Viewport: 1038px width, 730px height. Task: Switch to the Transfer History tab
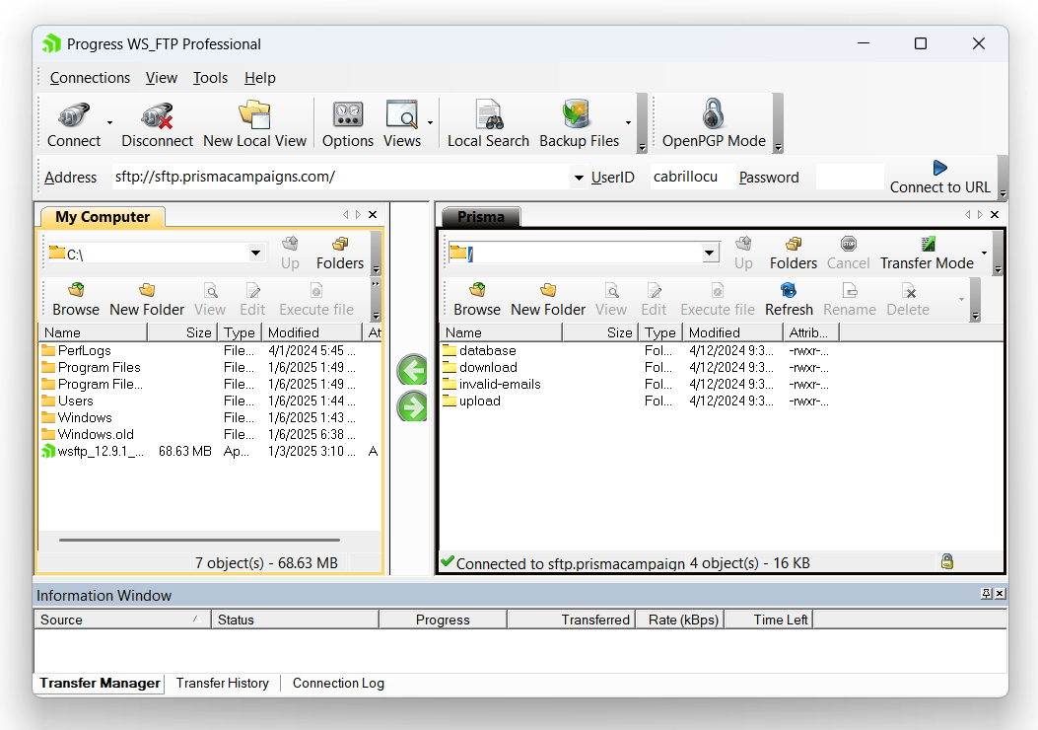[x=222, y=683]
